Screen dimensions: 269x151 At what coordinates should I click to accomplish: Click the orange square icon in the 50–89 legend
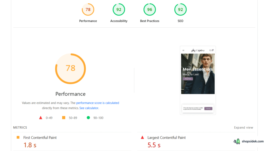tap(63, 117)
